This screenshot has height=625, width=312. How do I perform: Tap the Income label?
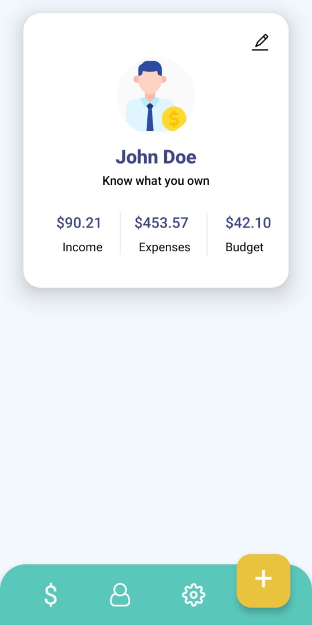tap(83, 247)
